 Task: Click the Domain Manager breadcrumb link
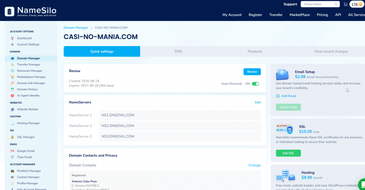click(x=76, y=28)
